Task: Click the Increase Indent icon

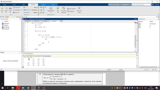Action: pyautogui.click(x=41, y=12)
